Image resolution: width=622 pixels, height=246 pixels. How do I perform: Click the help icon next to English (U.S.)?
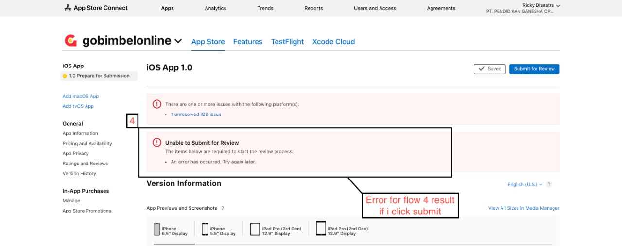pyautogui.click(x=549, y=184)
